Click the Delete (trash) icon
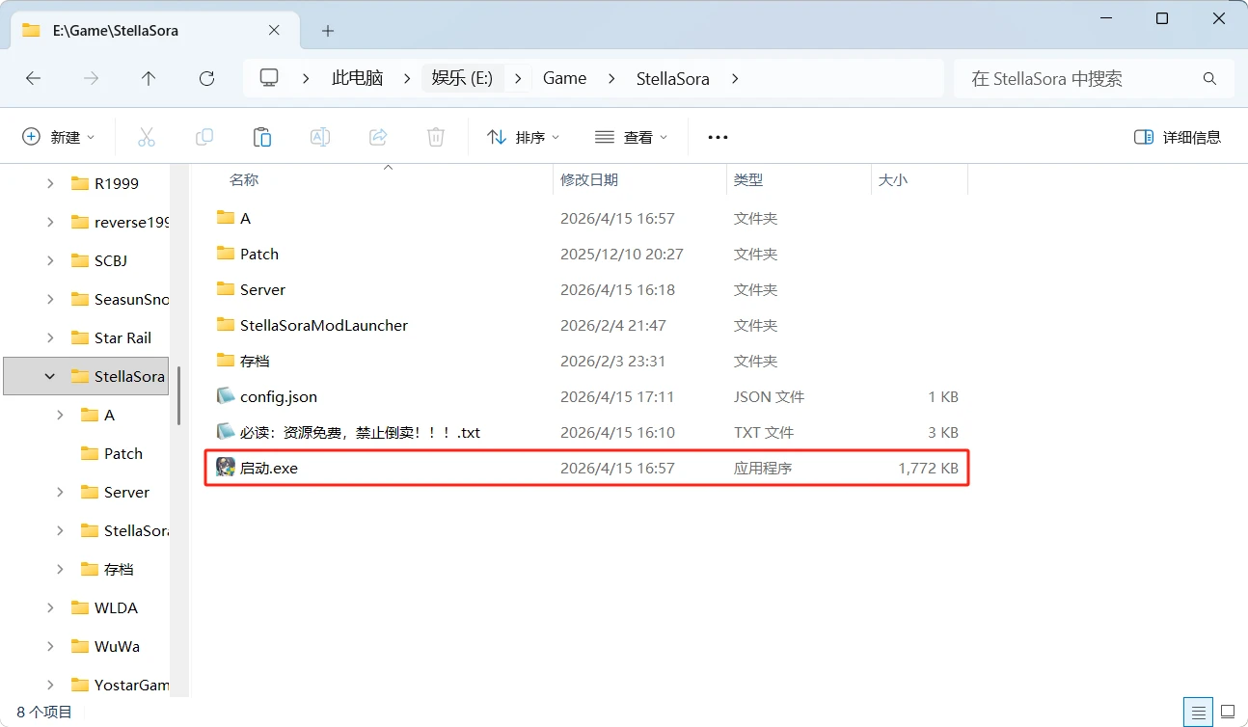 coord(435,136)
